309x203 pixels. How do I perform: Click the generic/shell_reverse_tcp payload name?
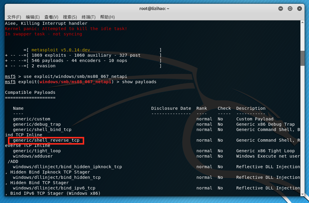46,140
